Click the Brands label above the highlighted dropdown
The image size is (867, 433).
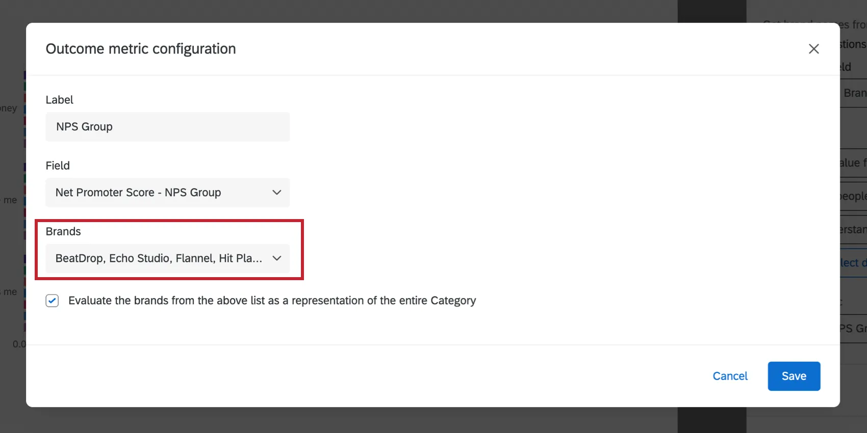tap(63, 231)
